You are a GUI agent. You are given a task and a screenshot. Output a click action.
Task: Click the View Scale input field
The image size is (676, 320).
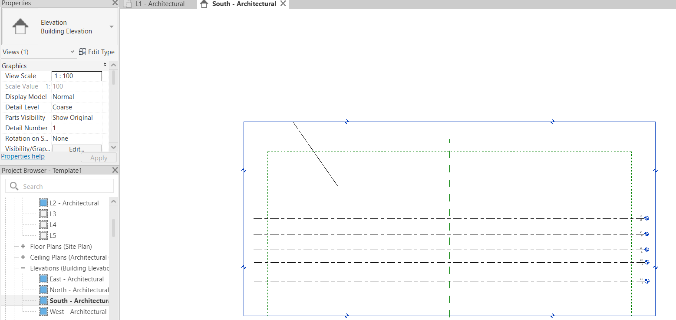click(76, 76)
